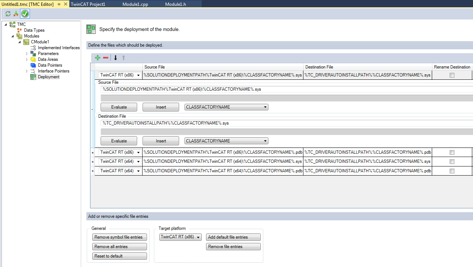Switch to the Module1.h tab
Viewport: 473px width, 267px height.
[x=176, y=4]
